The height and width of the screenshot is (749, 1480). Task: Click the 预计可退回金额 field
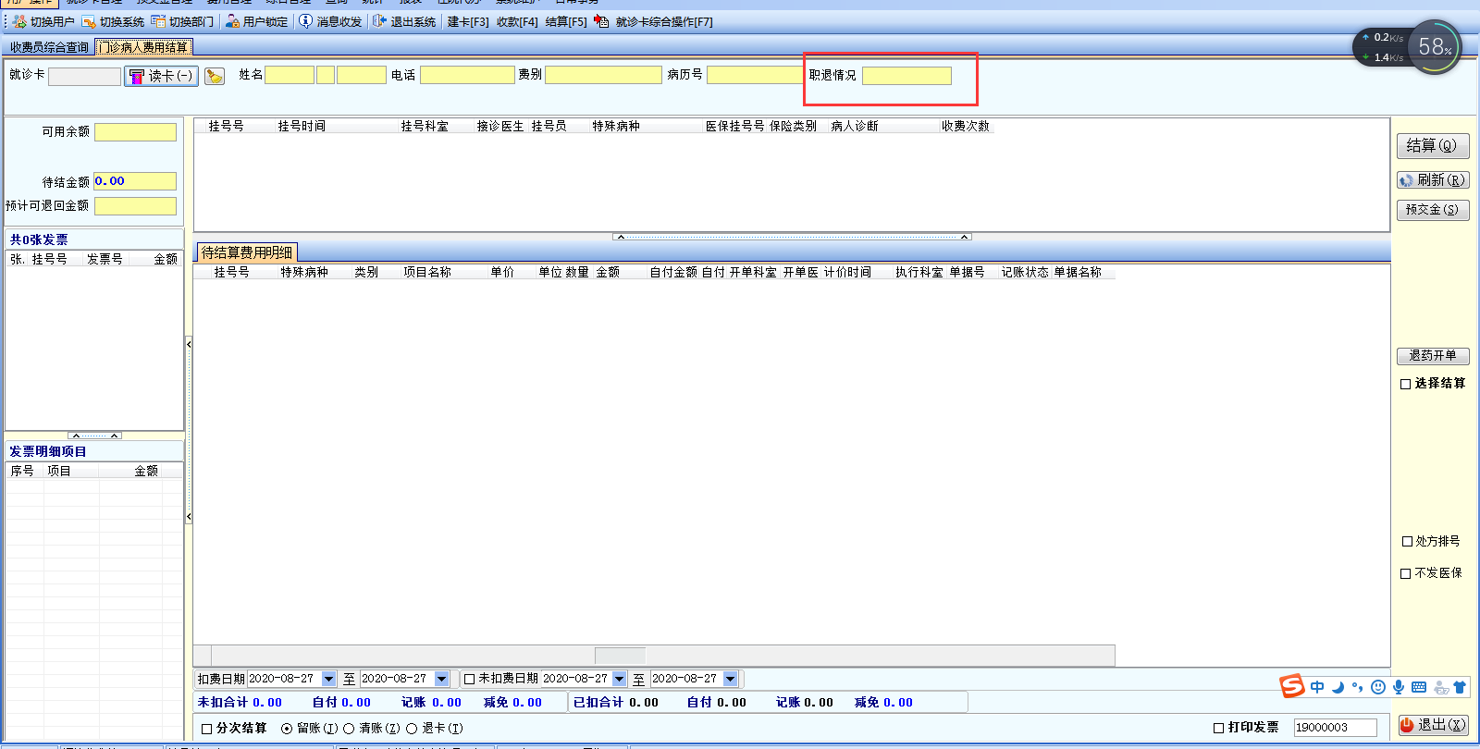tap(135, 206)
